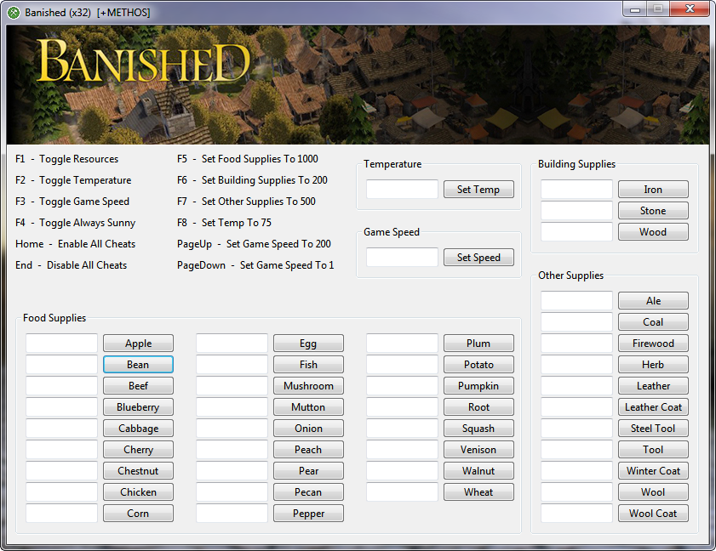Click the Set Speed button
Screen dimensions: 716x551
coord(478,258)
